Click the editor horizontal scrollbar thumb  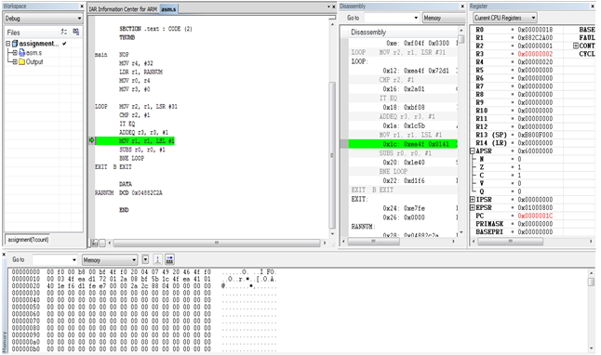pos(217,243)
